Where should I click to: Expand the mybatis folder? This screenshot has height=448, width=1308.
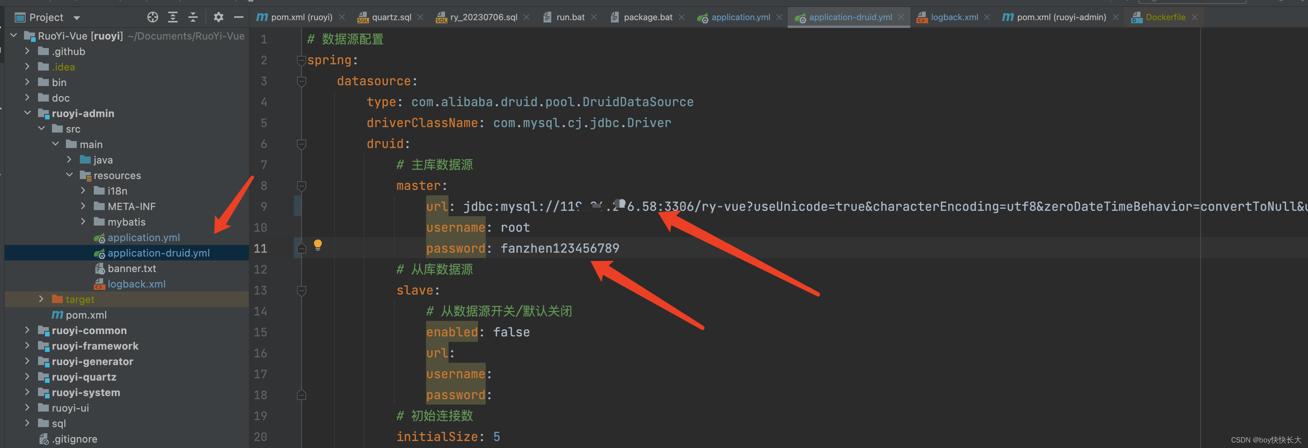coord(83,222)
